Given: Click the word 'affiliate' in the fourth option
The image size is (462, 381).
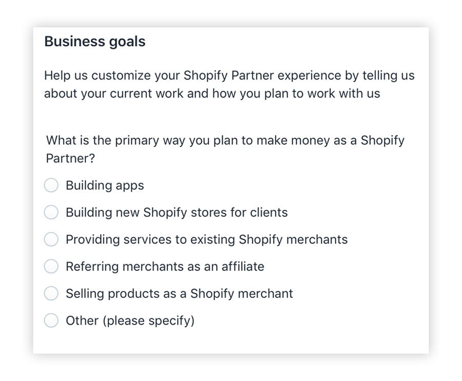Looking at the screenshot, I should [243, 266].
